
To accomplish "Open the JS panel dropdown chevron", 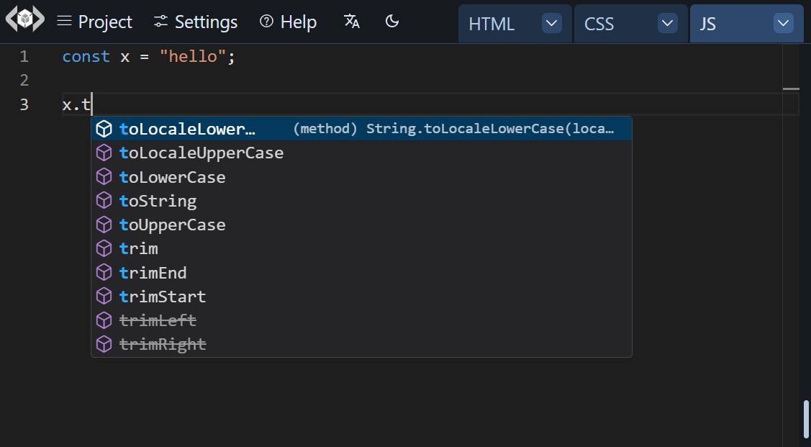I will pyautogui.click(x=782, y=22).
